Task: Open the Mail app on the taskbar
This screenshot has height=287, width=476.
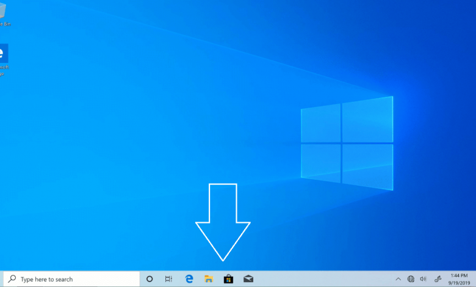Action: click(248, 279)
